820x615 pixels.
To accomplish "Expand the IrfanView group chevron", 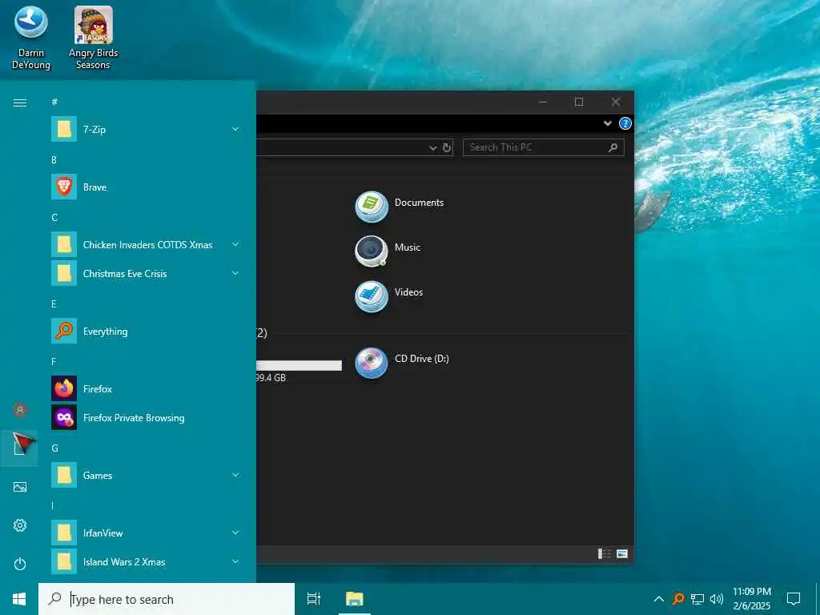I will [x=235, y=533].
